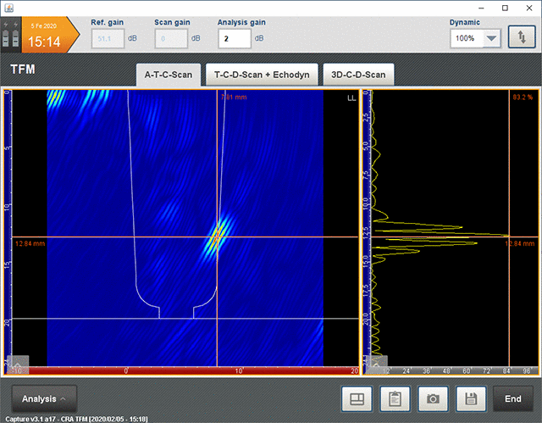Take a screenshot with the camera icon
542x423 pixels.
pyautogui.click(x=432, y=398)
